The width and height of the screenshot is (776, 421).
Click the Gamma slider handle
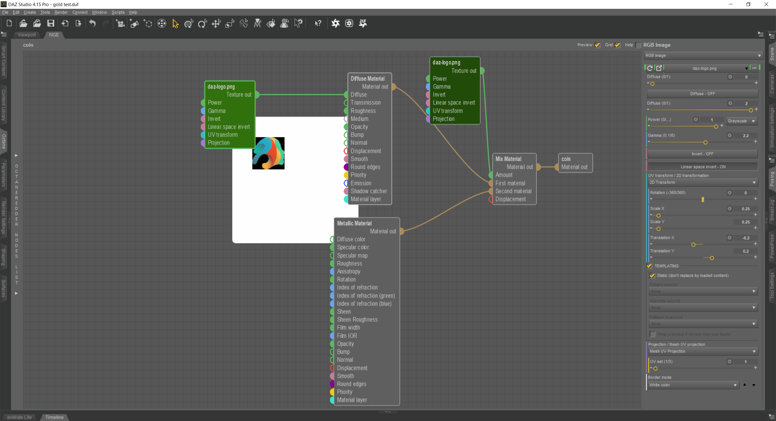tap(705, 142)
